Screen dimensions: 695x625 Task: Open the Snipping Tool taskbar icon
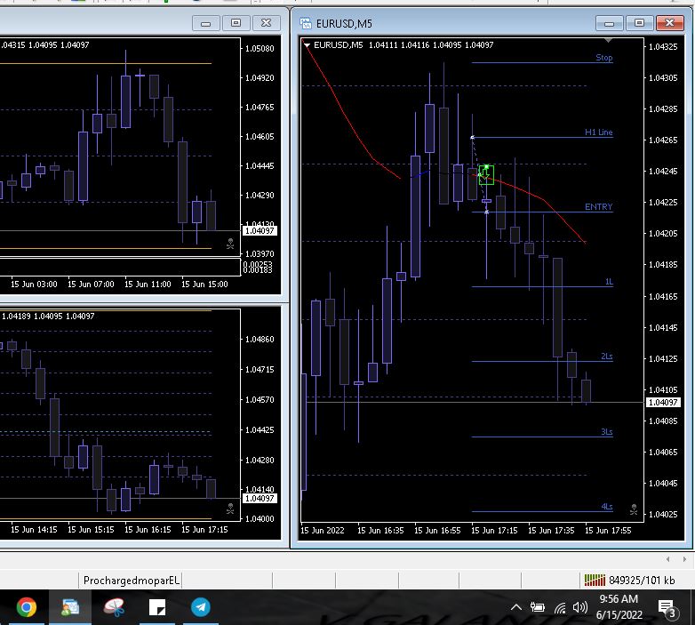[114, 608]
